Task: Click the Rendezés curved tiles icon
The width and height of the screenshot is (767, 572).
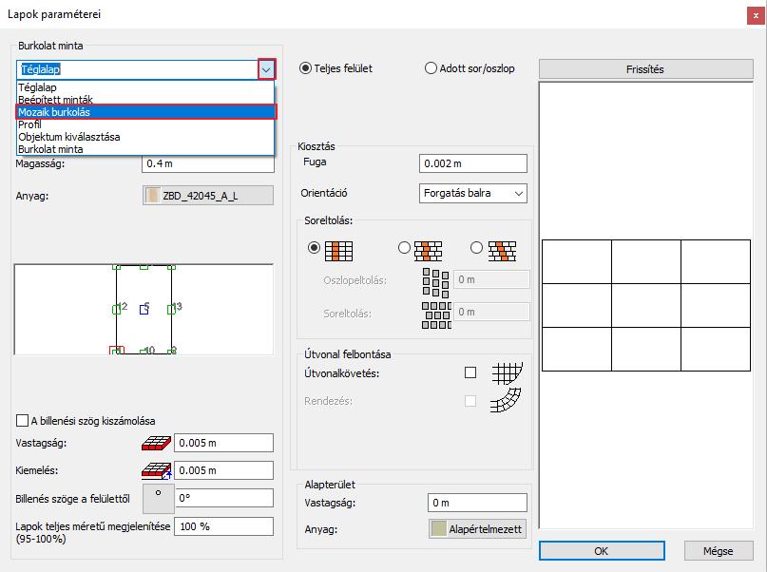Action: click(x=506, y=400)
